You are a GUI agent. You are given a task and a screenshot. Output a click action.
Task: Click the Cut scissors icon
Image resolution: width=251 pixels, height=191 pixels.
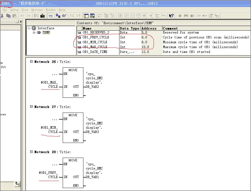[2, 16]
